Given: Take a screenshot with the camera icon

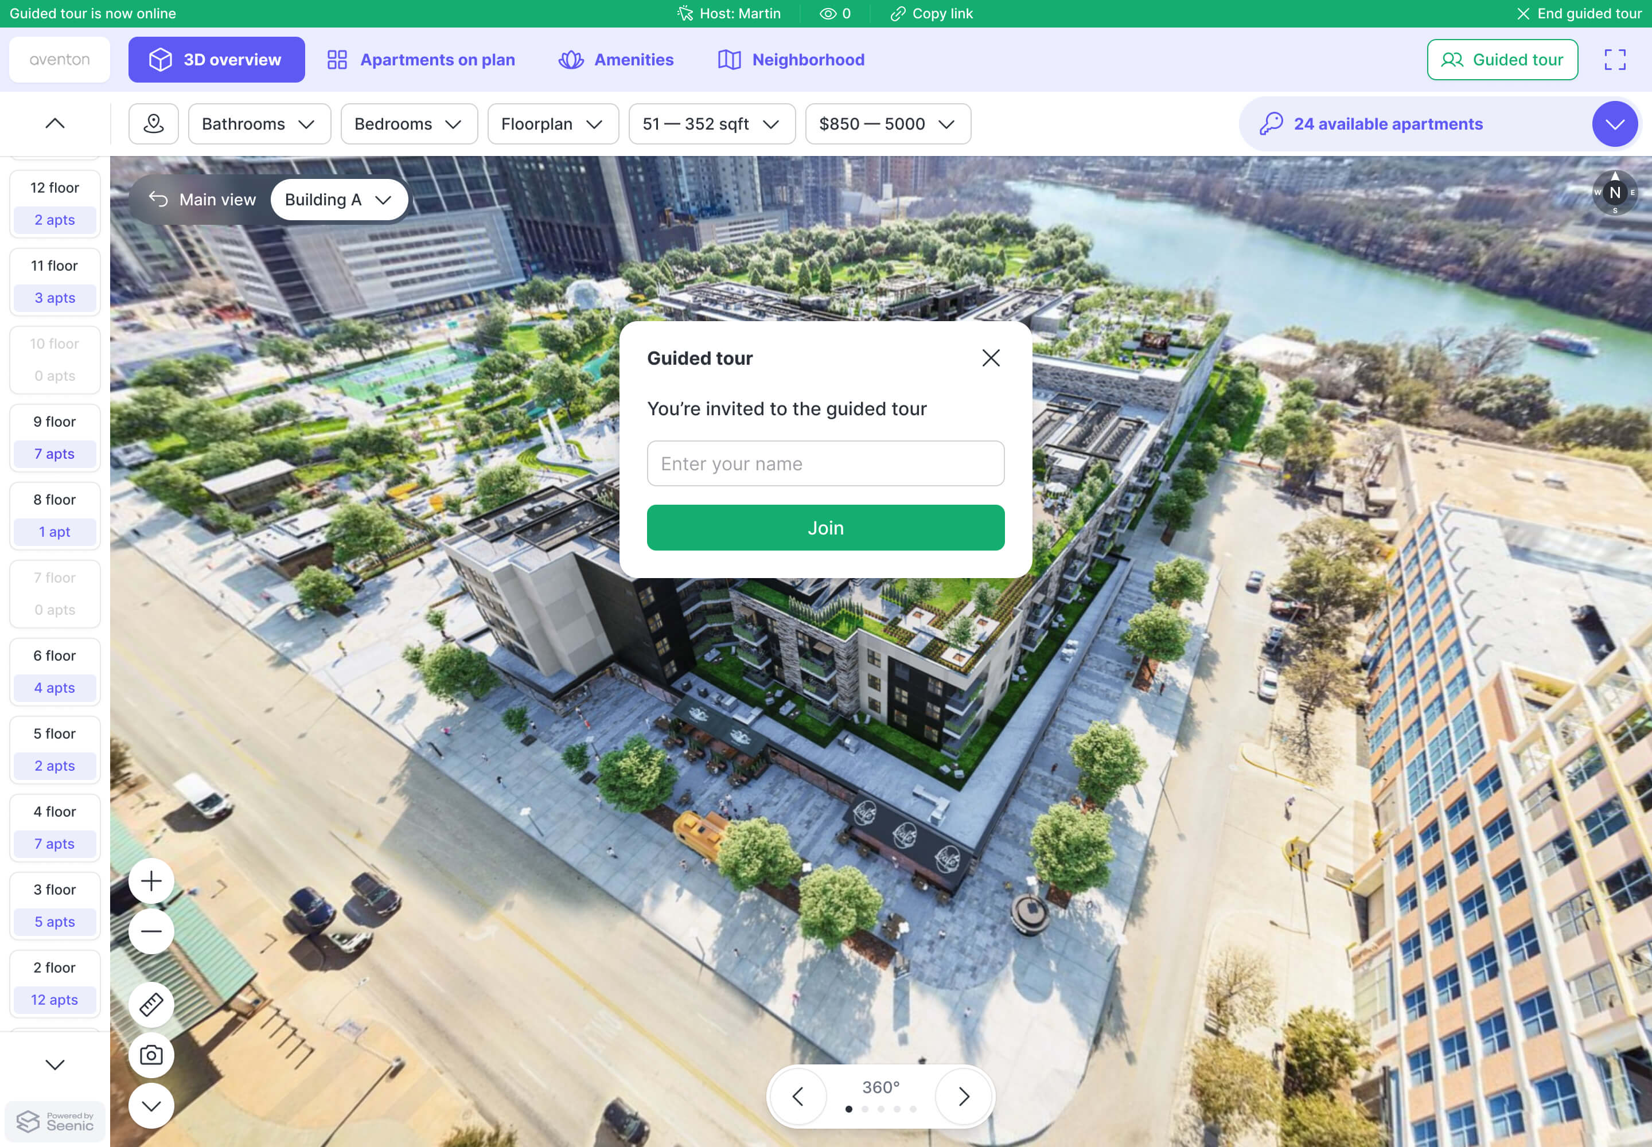Looking at the screenshot, I should coord(151,1055).
